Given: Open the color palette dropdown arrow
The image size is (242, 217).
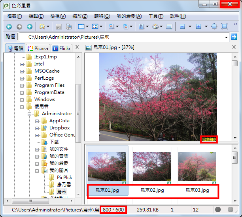Looking at the screenshot, I should pos(161,26).
